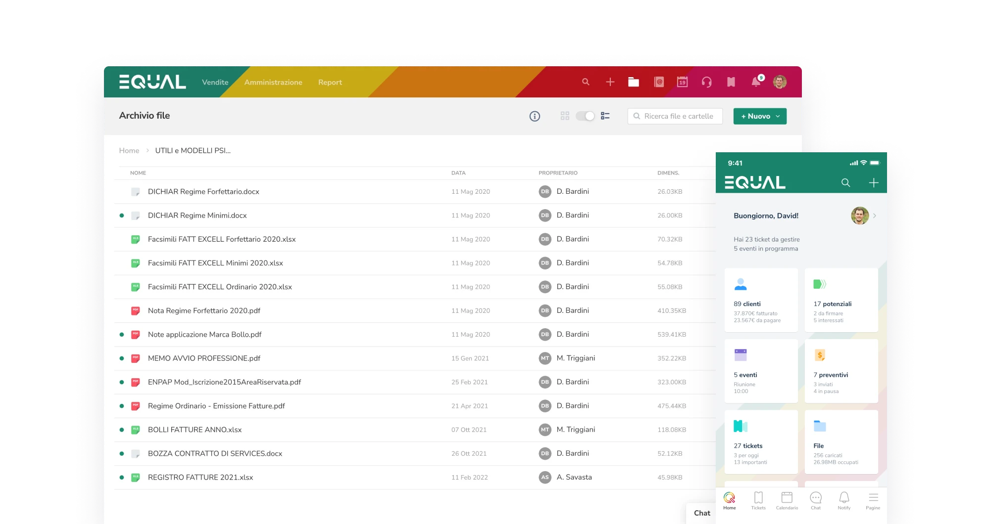This screenshot has height=524, width=990.
Task: Select the Calendario tab in mobile nav
Action: tap(787, 500)
